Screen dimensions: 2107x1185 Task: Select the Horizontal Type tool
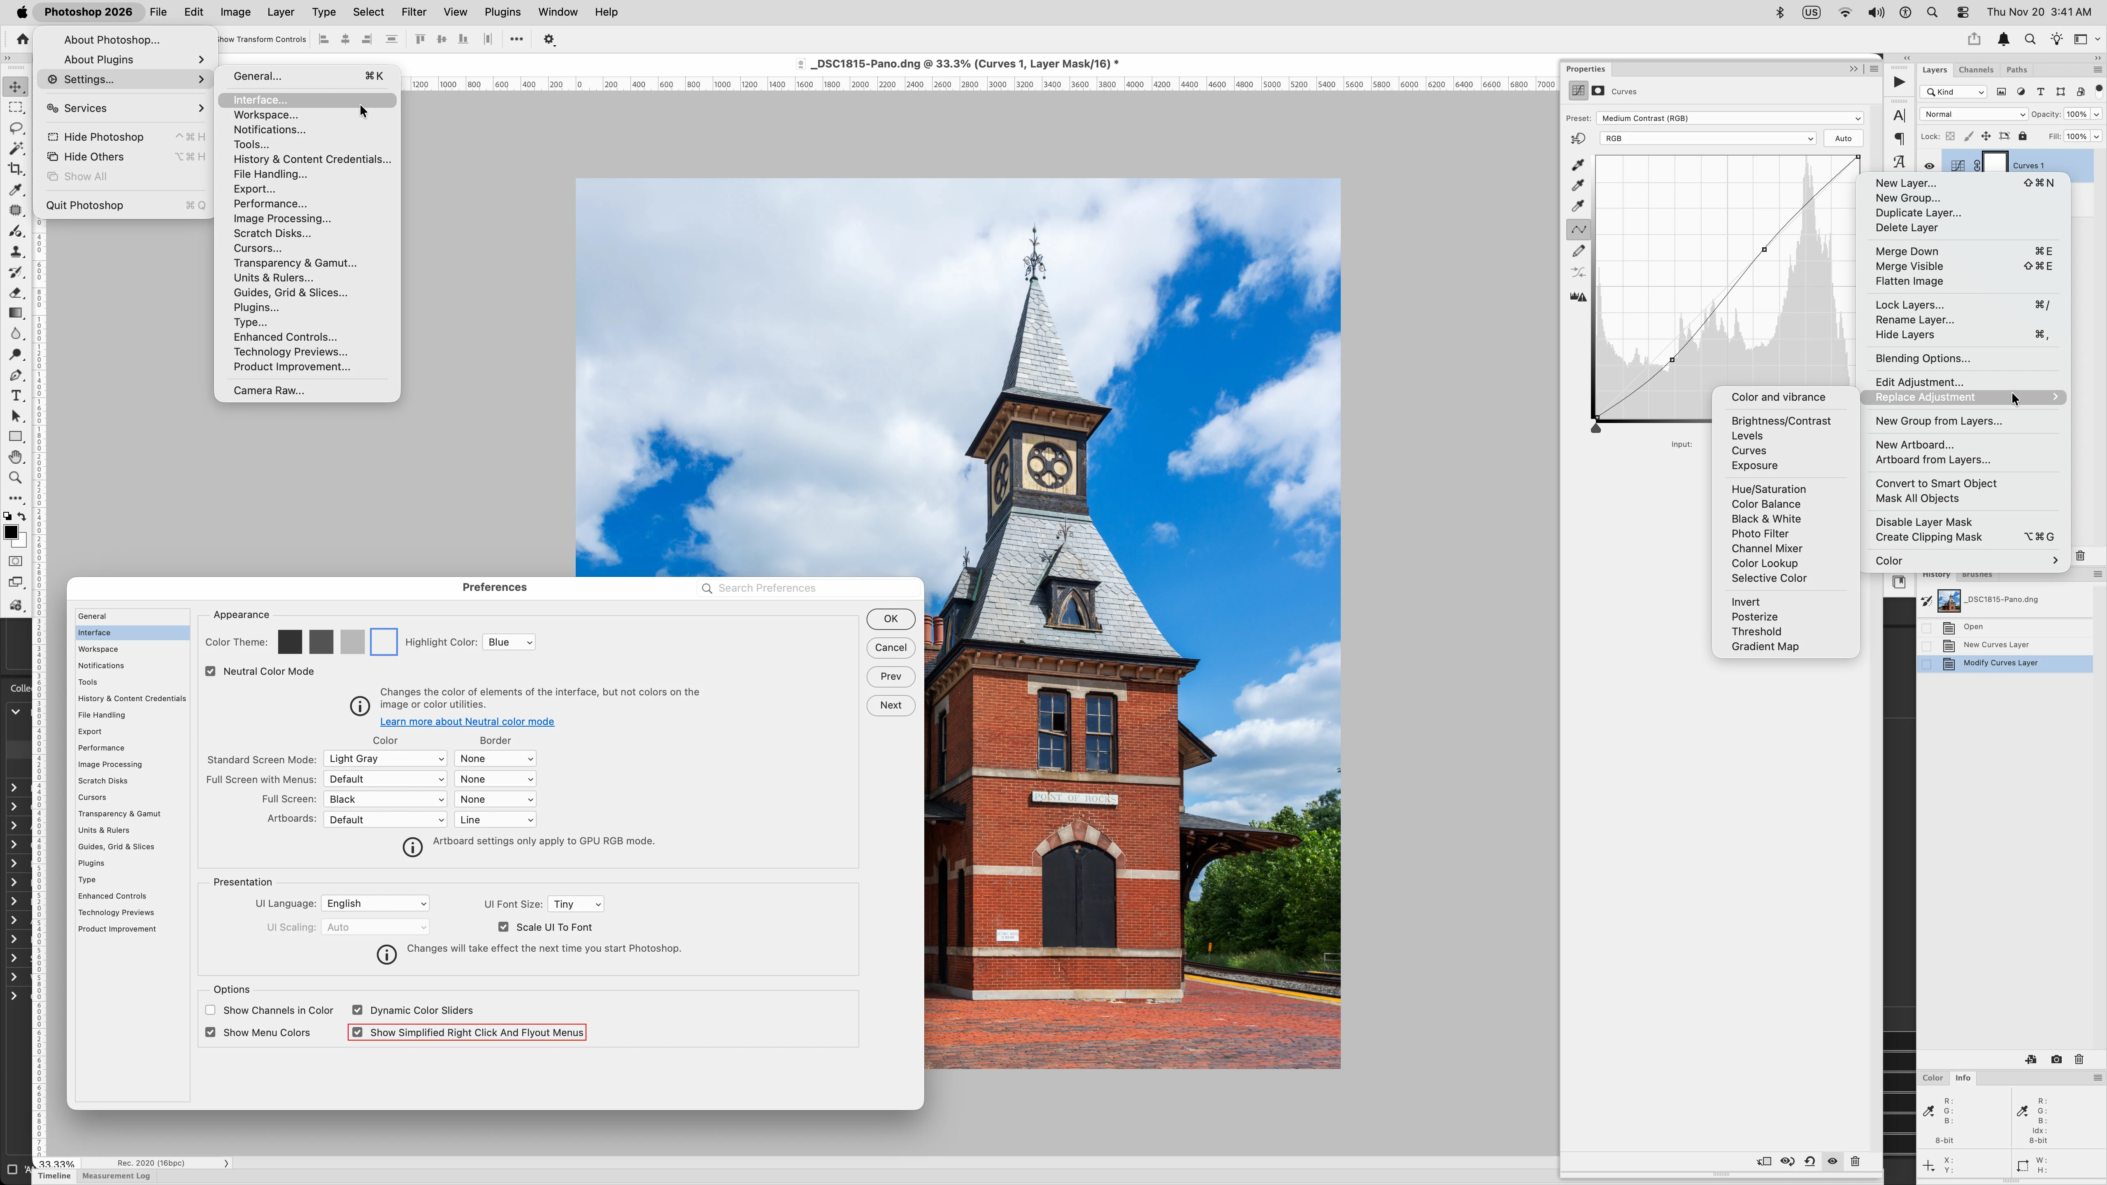(x=16, y=396)
